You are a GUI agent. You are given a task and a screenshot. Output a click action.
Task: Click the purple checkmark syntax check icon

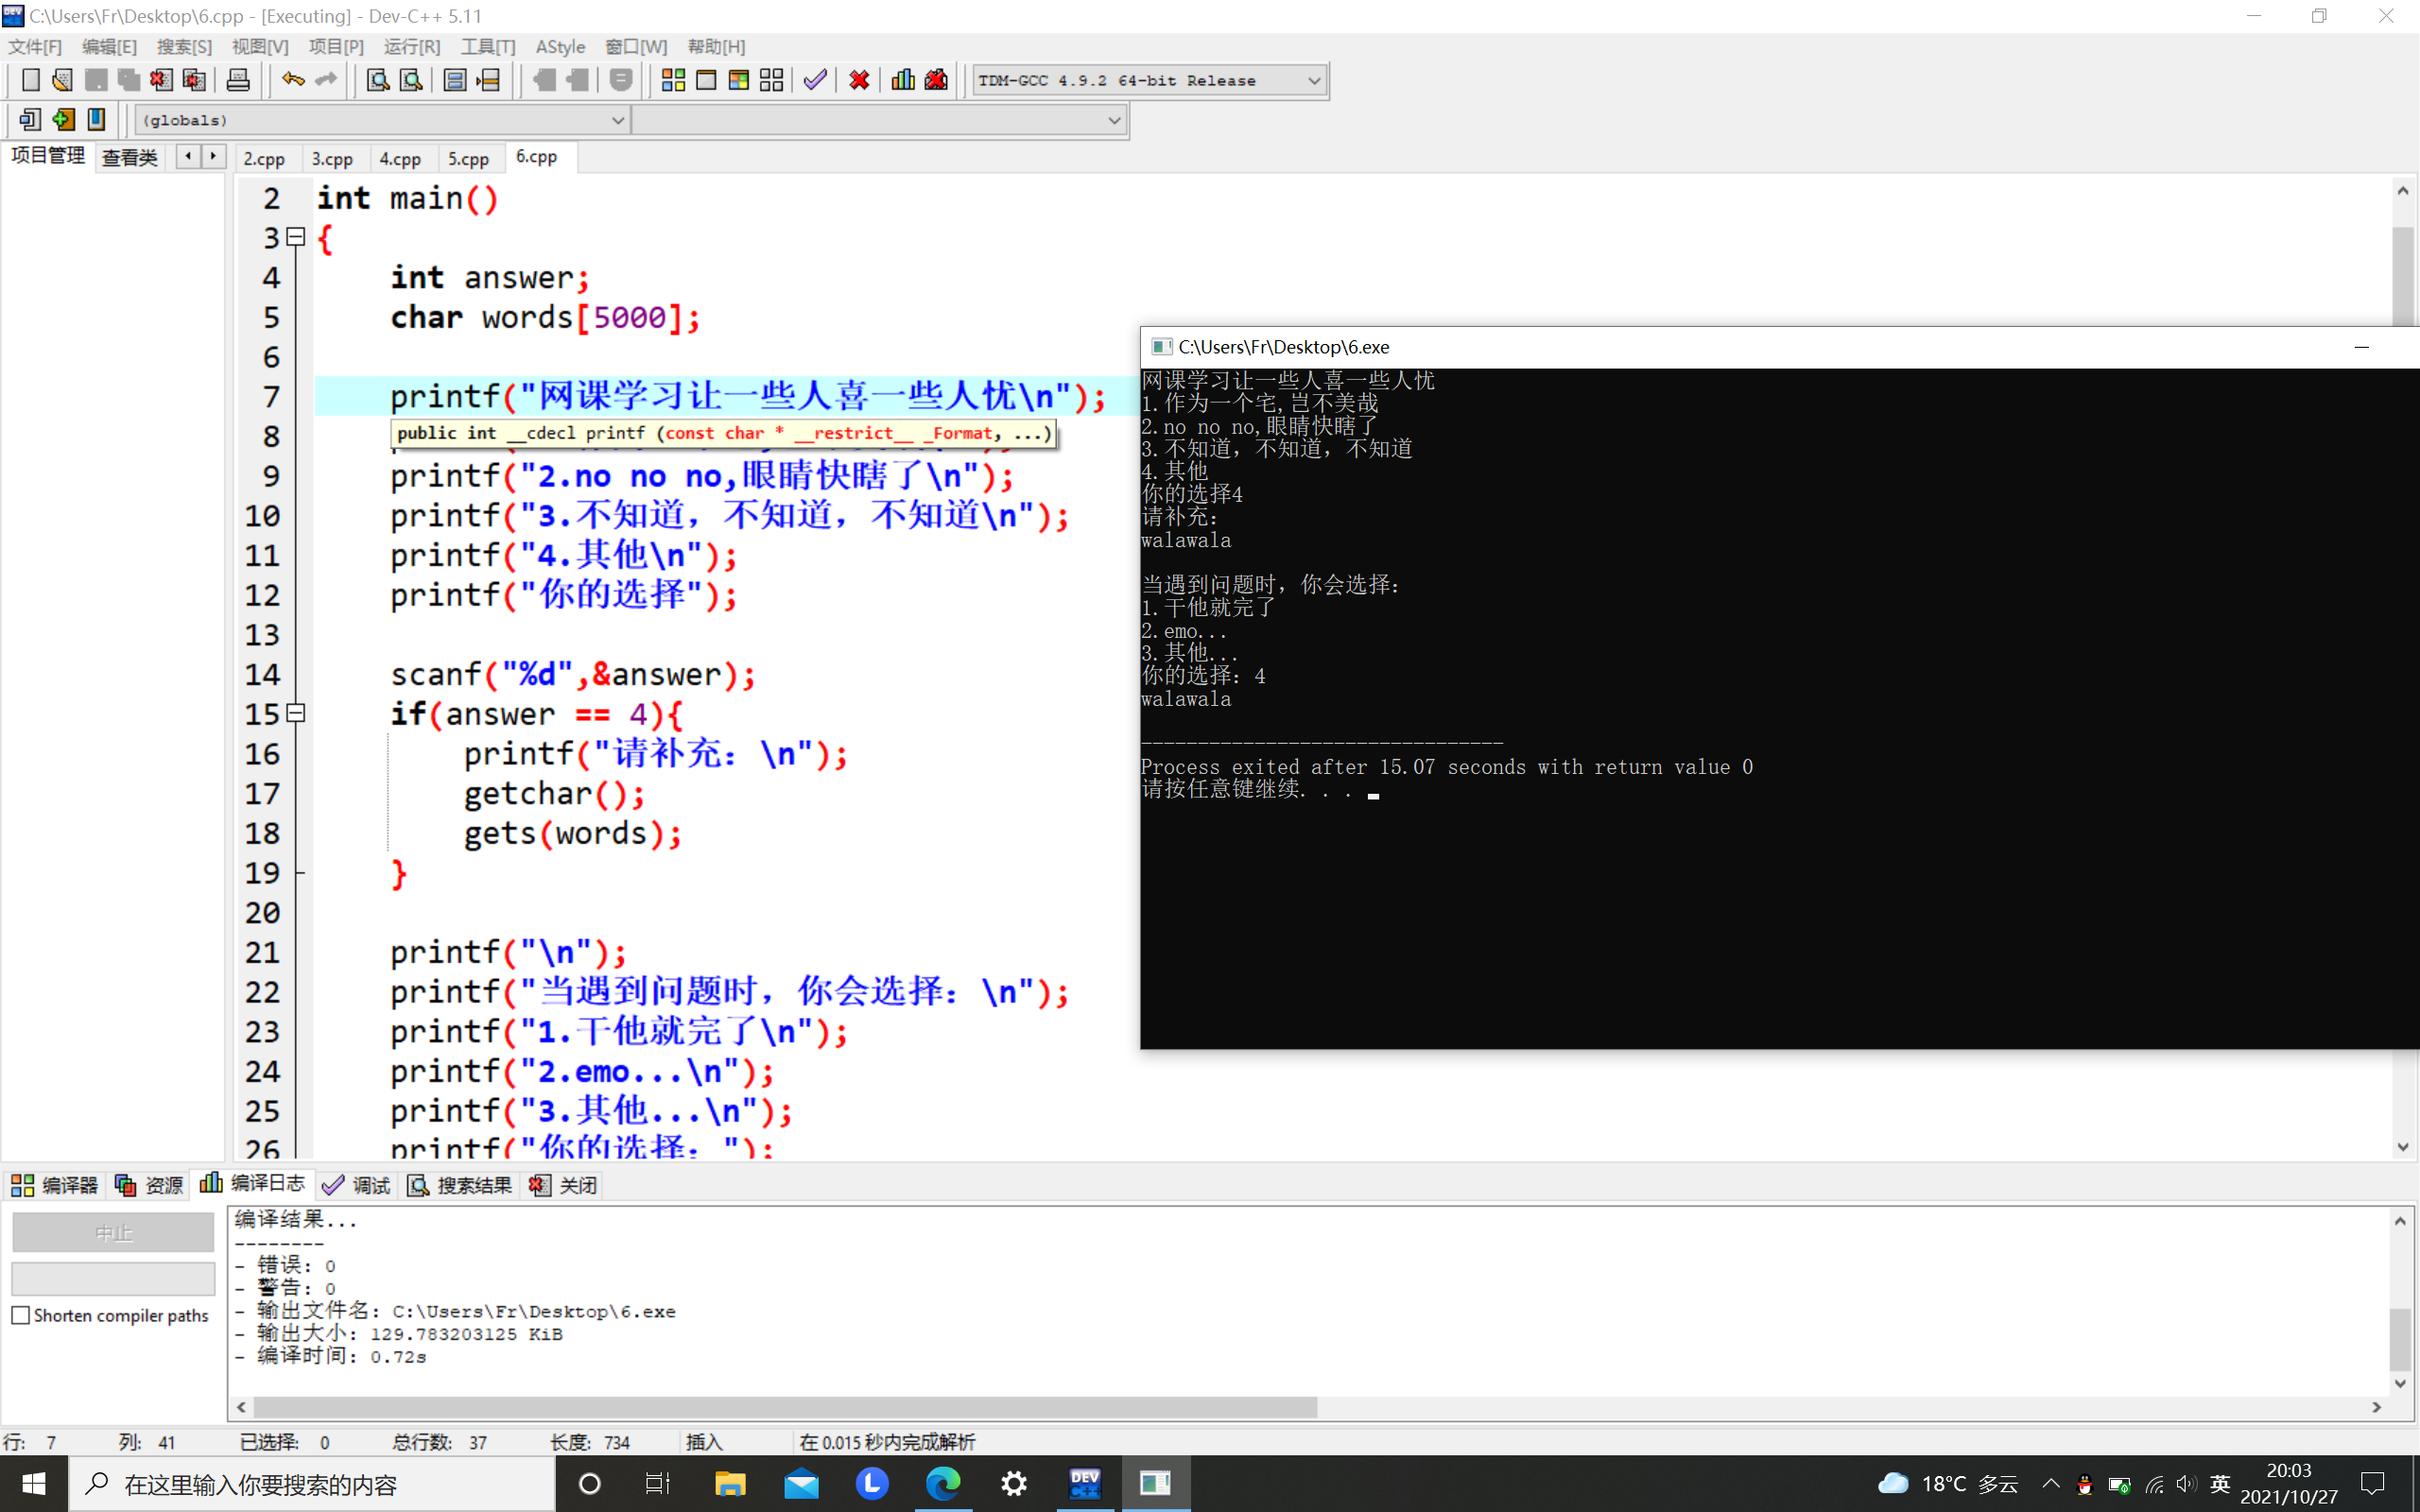click(x=815, y=80)
